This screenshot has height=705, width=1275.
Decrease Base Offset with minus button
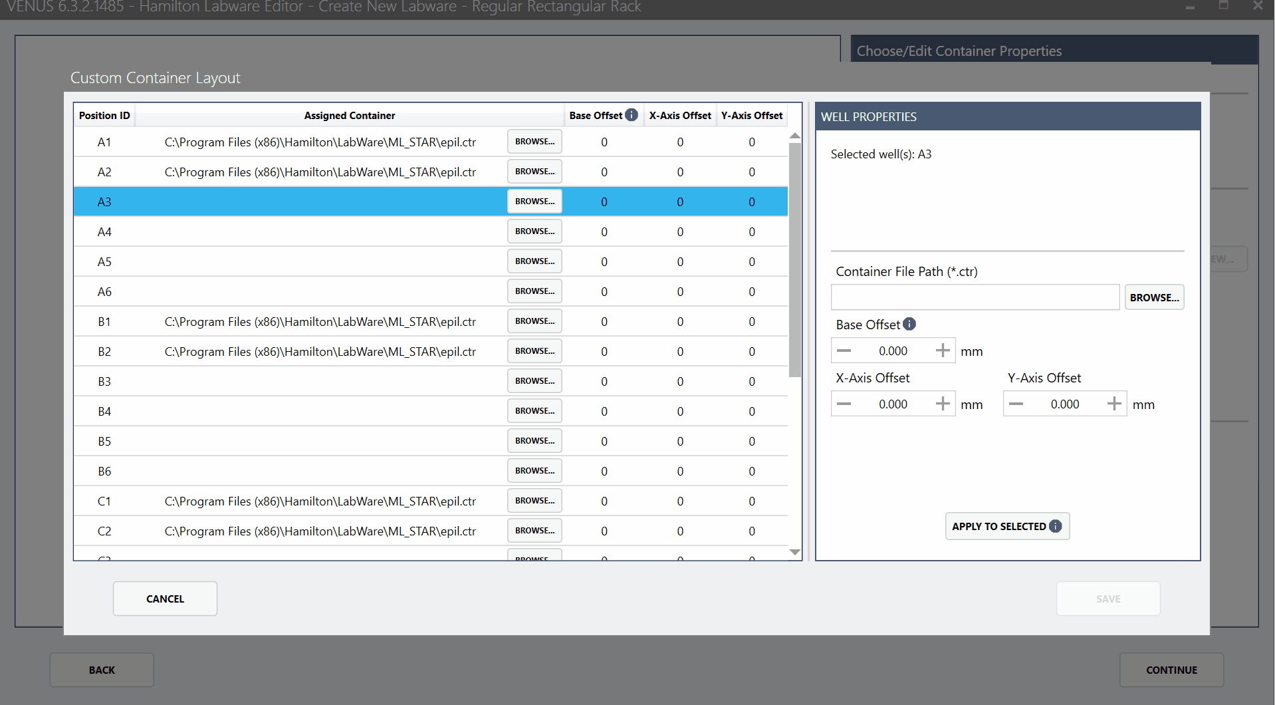click(844, 351)
